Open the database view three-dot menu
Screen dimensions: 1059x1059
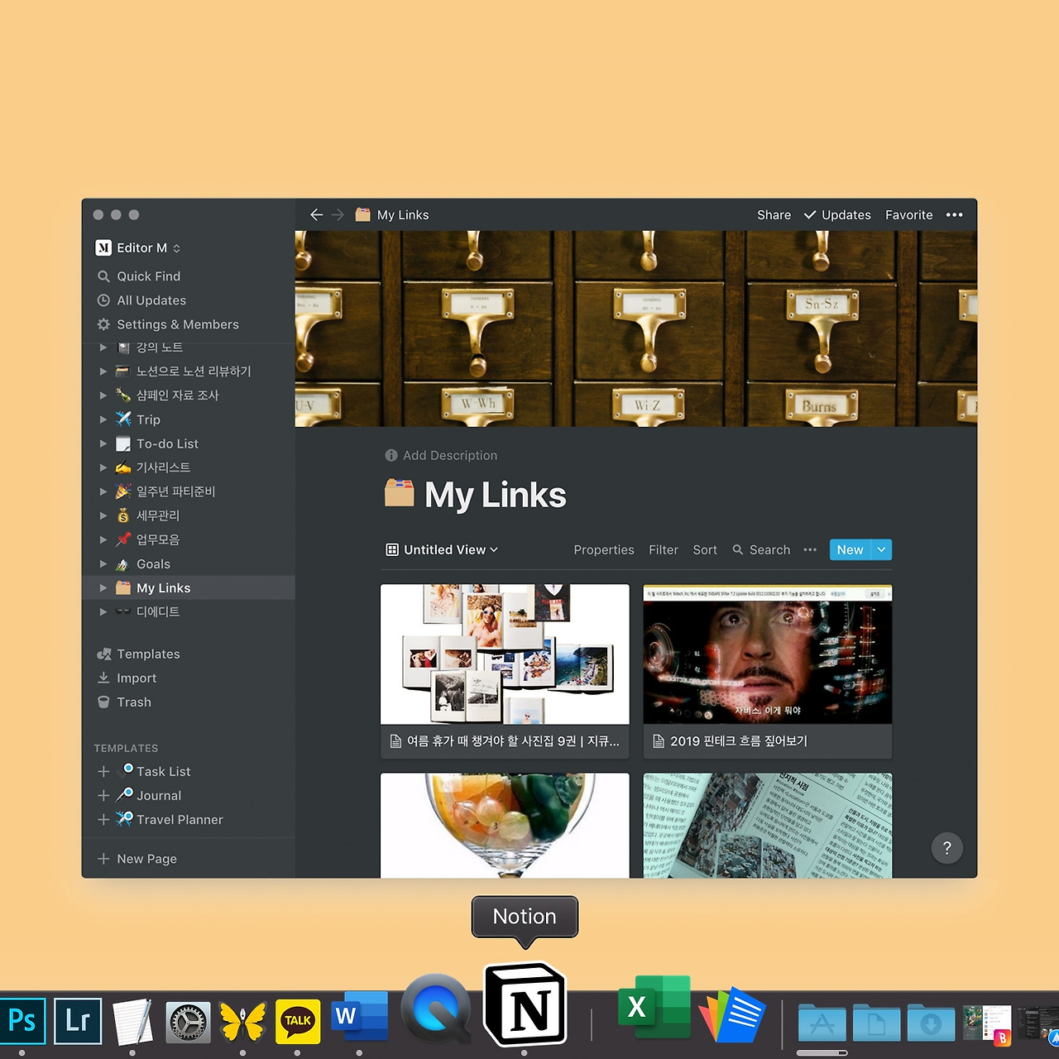(810, 549)
